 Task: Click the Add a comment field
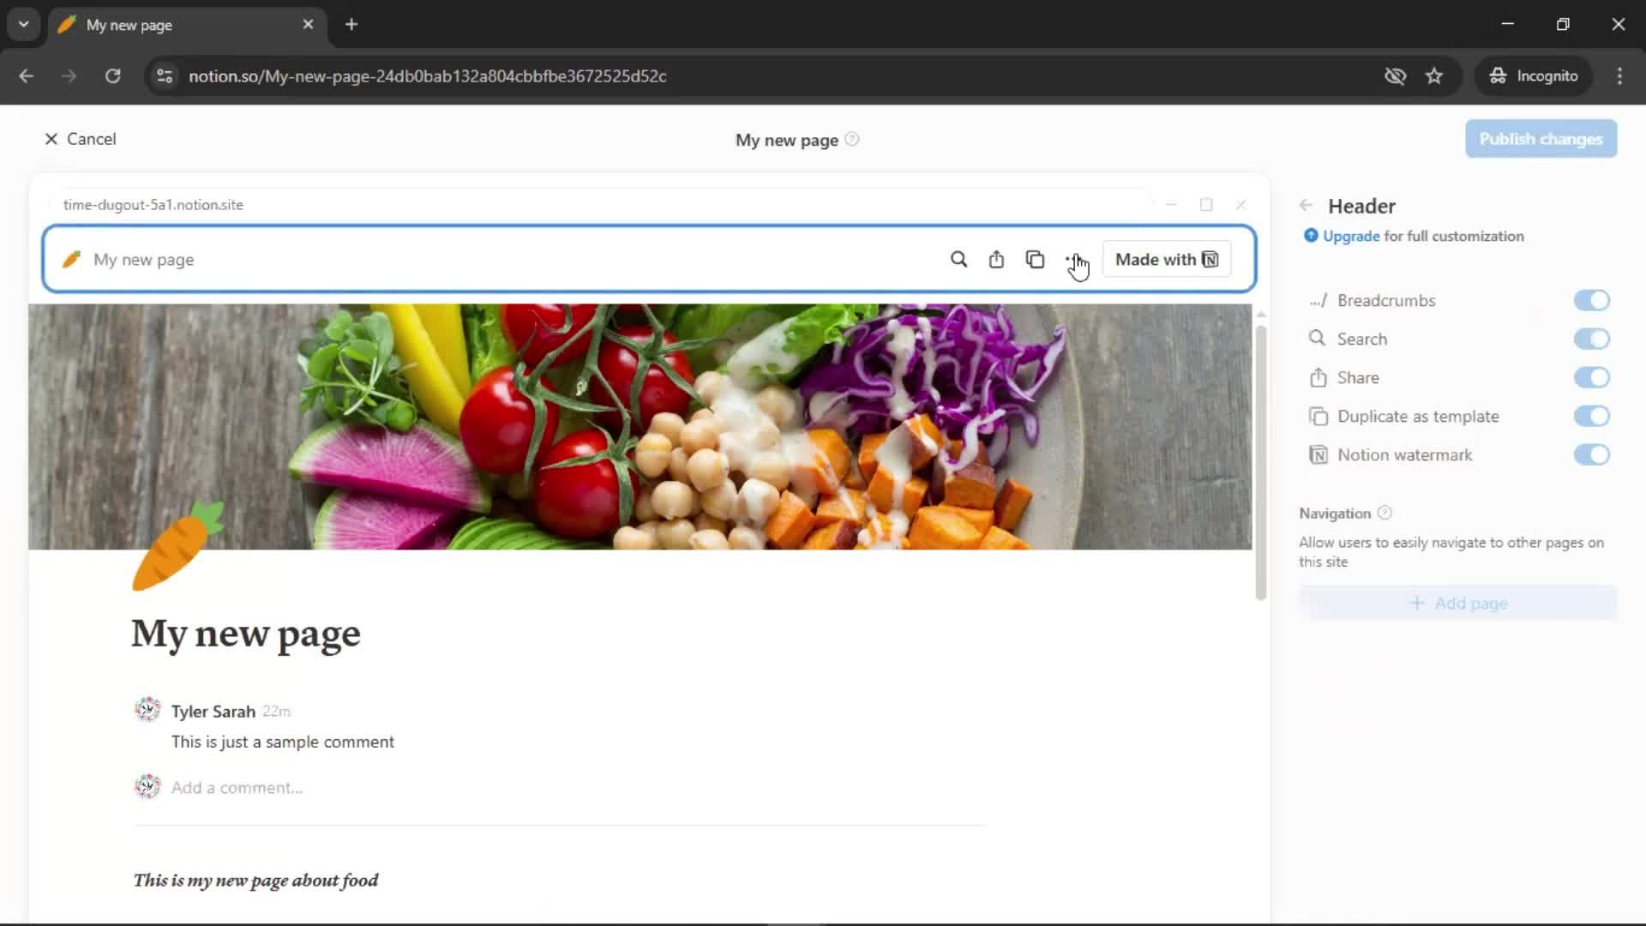click(237, 787)
